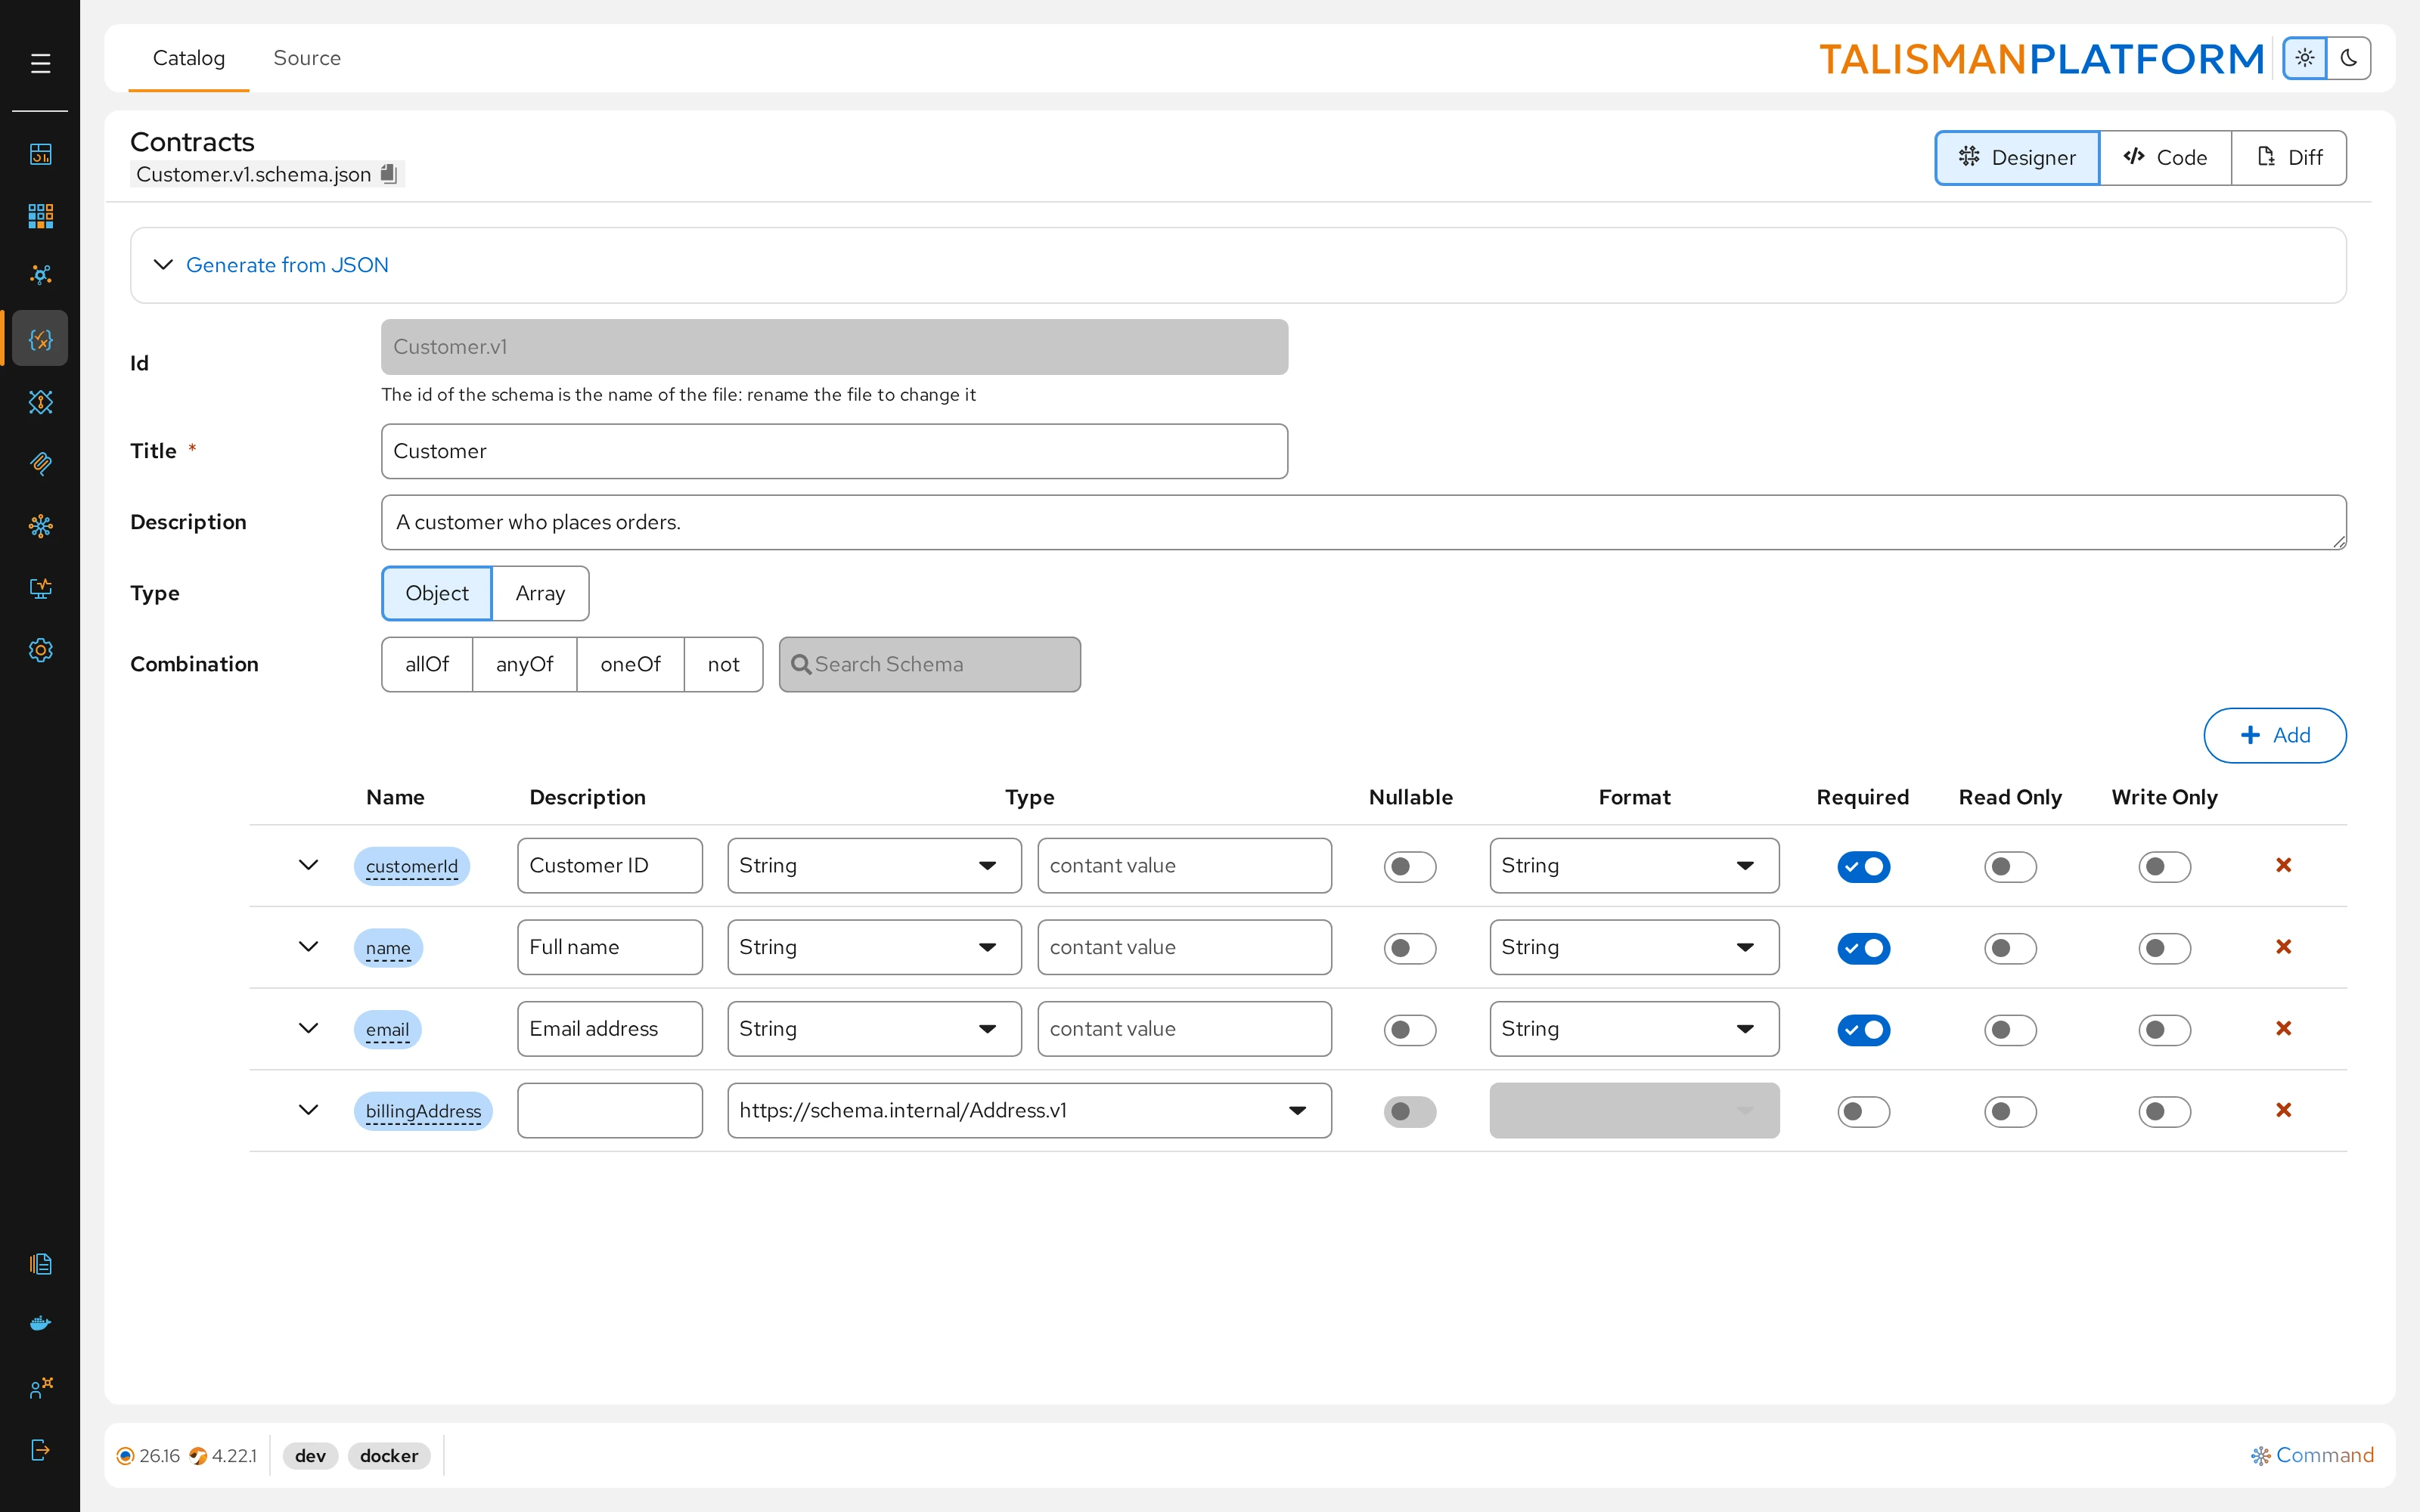Viewport: 2420px width, 1512px height.
Task: Open the diamond route connector sidebar icon
Action: 40,402
